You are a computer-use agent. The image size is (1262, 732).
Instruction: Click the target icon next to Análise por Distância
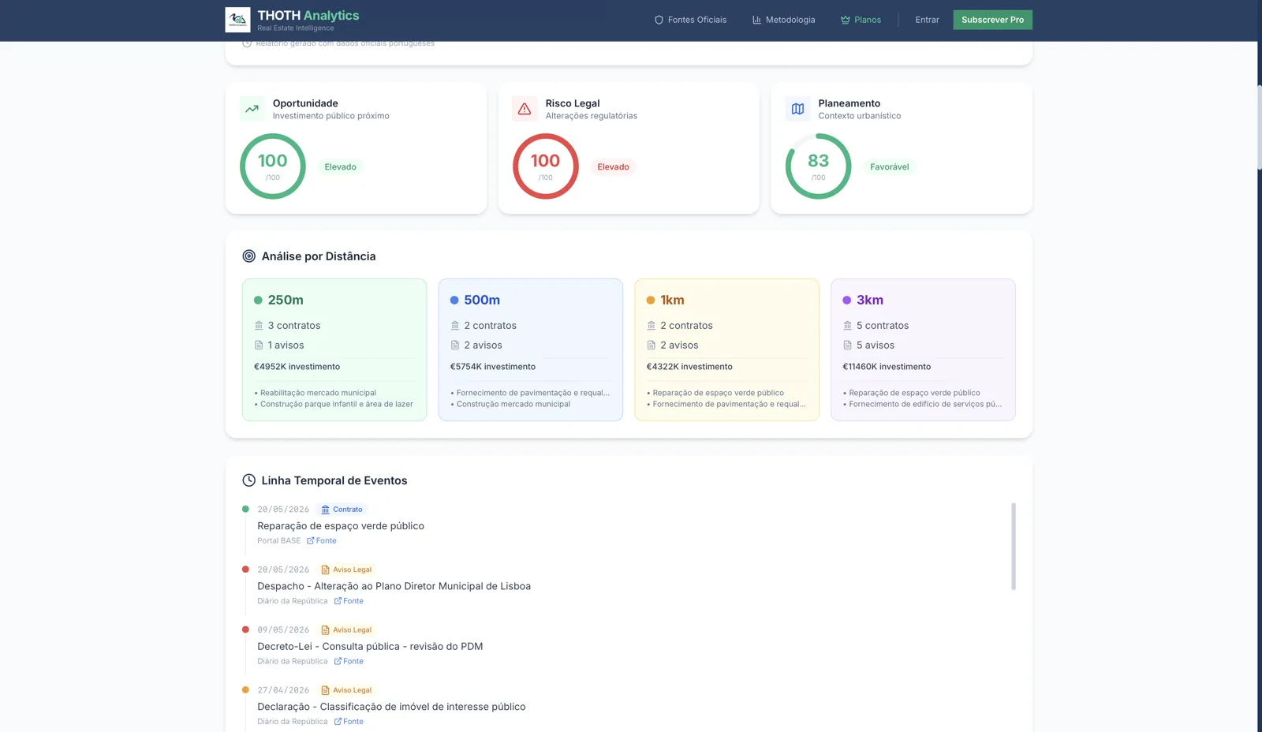click(249, 256)
